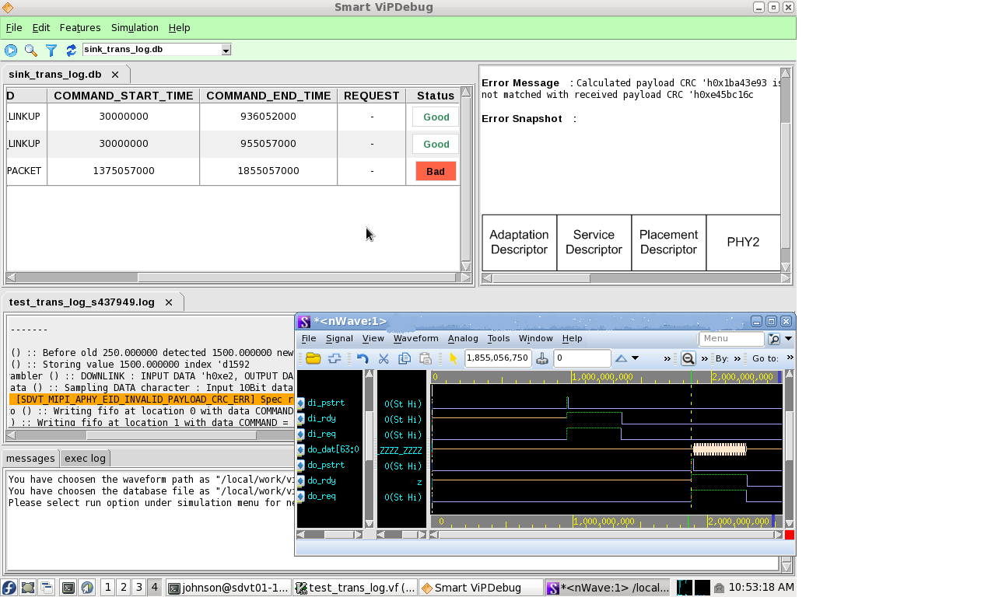Open the File menu in Smart ViPDebug
The image size is (995, 611).
pos(14,28)
